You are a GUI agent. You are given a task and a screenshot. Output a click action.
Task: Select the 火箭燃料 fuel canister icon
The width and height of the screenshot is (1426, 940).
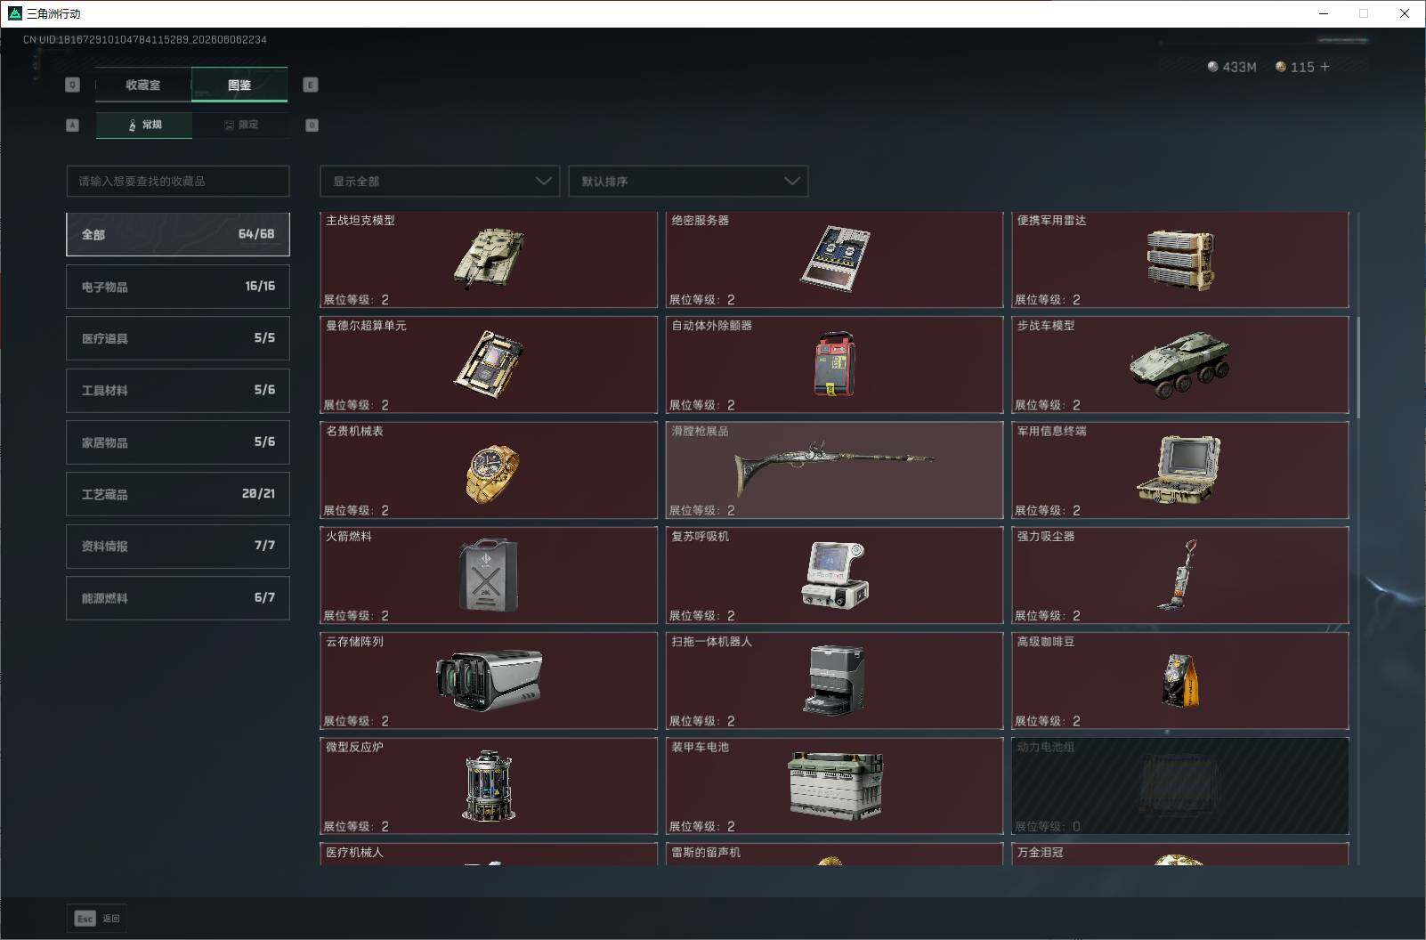[489, 575]
